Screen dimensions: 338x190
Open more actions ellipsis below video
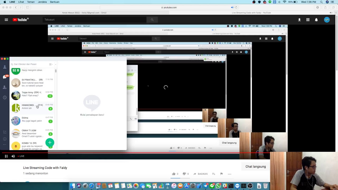pos(229,174)
